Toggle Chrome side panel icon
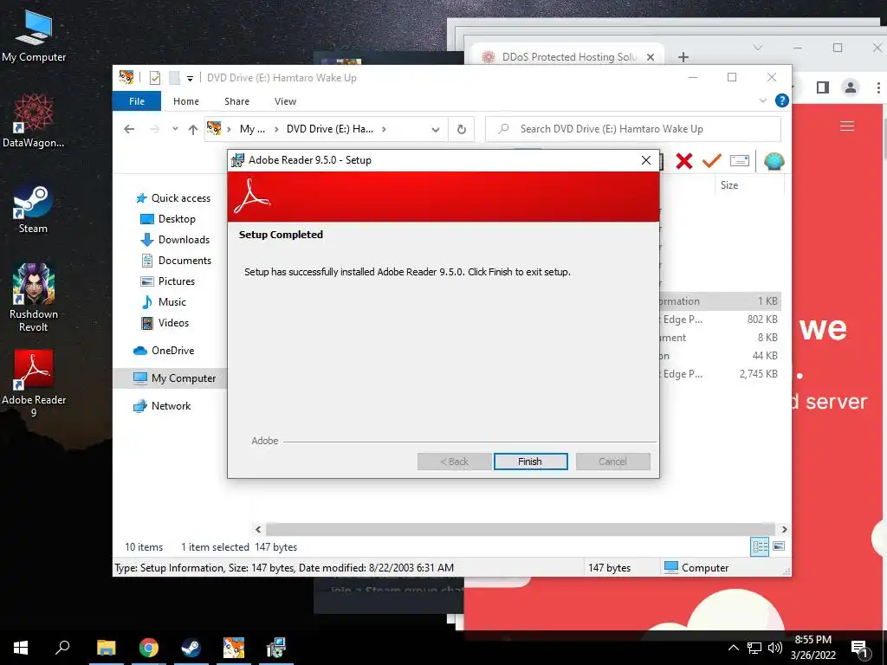Image resolution: width=887 pixels, height=665 pixels. pos(823,87)
